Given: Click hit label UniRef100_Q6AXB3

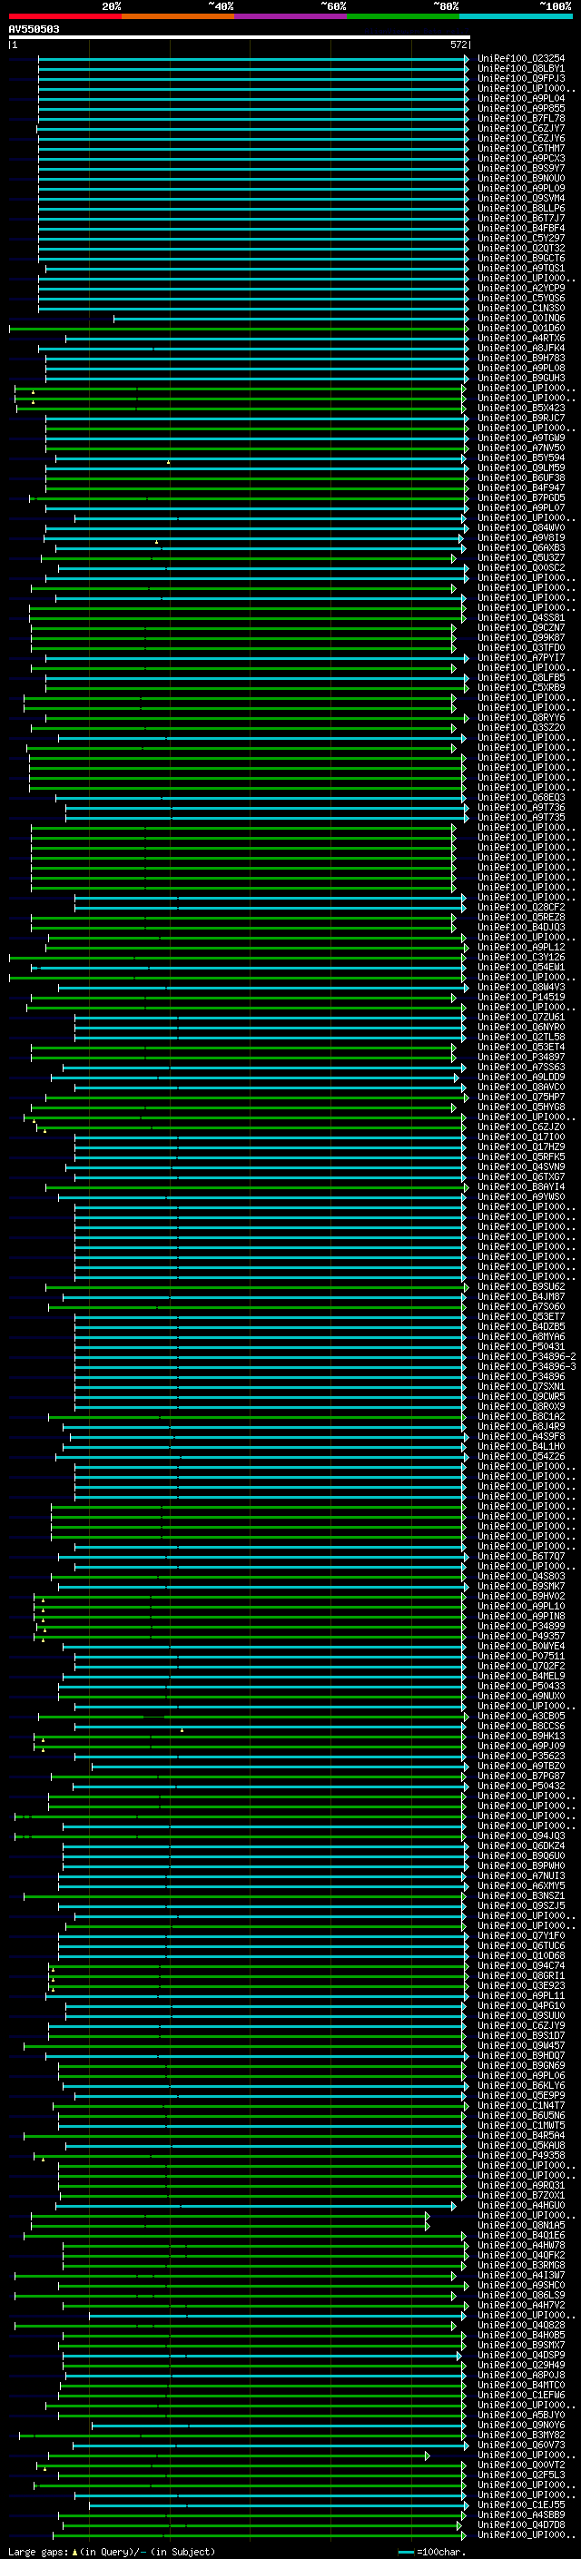Looking at the screenshot, I should click(x=520, y=547).
